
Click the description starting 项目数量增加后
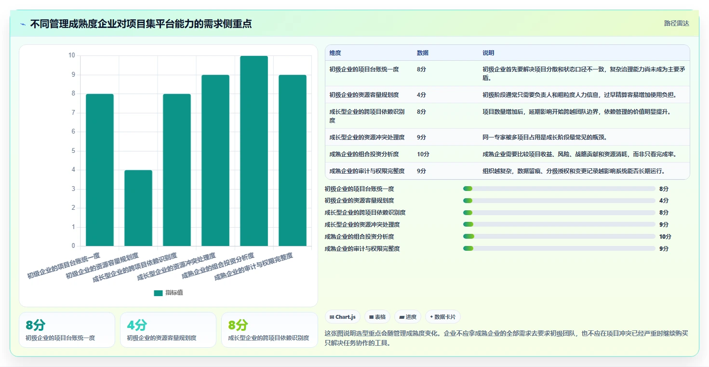(576, 111)
